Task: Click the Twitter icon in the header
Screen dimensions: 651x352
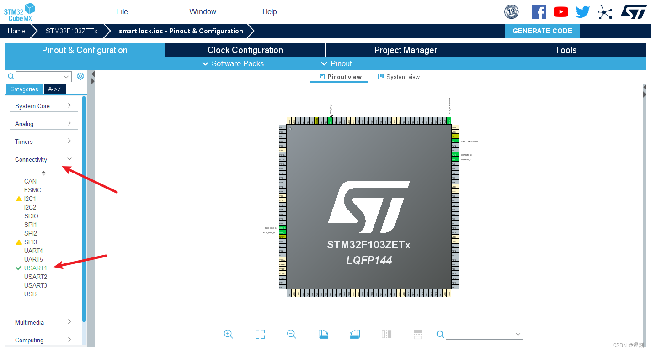Action: [582, 11]
